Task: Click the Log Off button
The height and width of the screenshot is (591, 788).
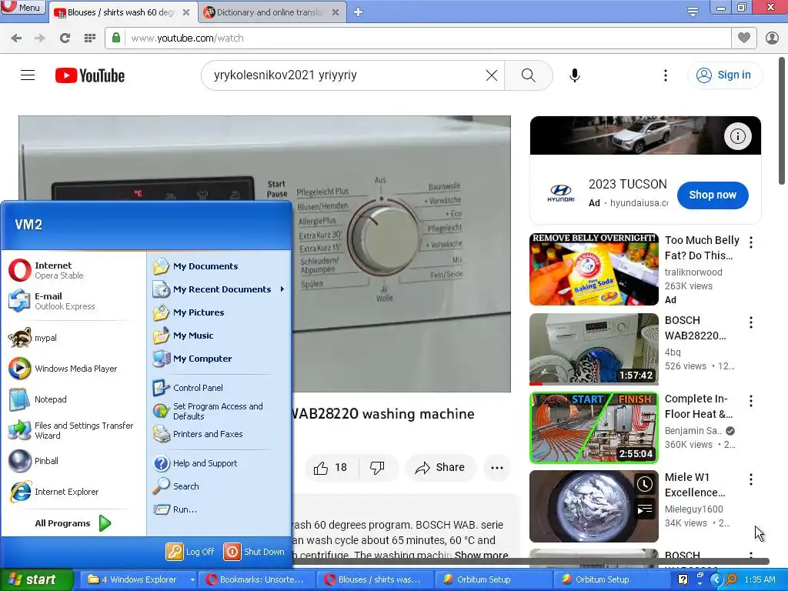Action: point(190,551)
